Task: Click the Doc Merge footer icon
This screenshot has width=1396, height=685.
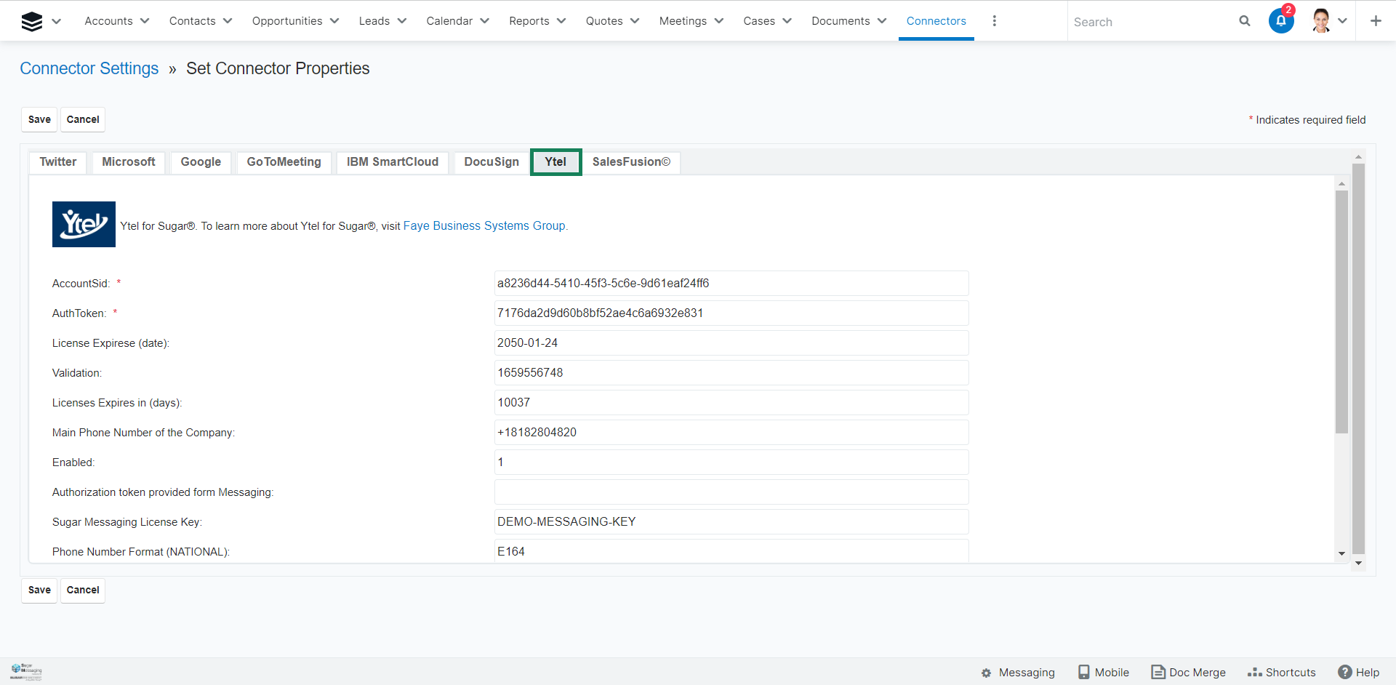Action: click(x=1158, y=673)
